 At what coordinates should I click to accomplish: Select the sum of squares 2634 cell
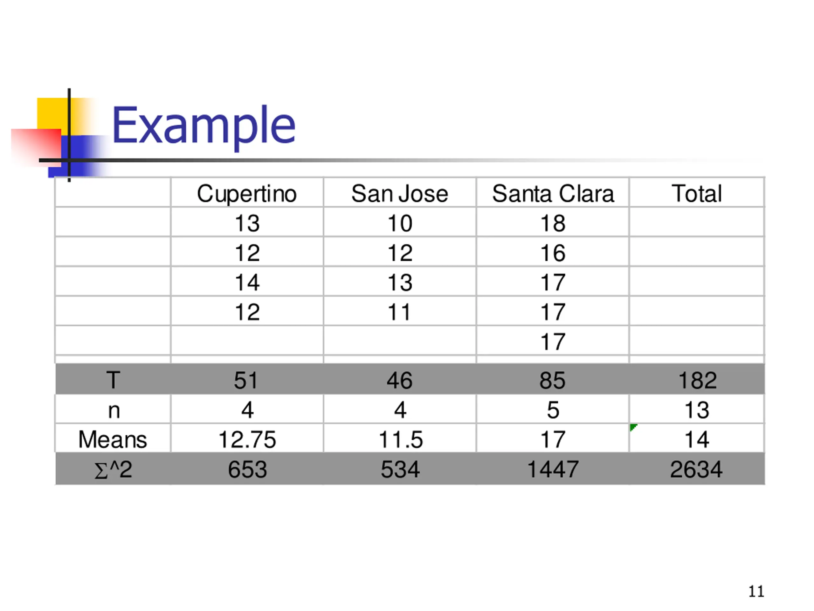(697, 469)
